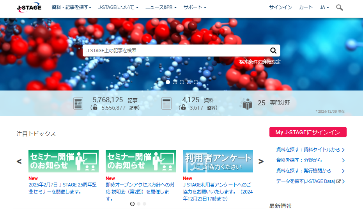The image size is (363, 213).
Task: Click the J-STAGE logo
Action: click(29, 7)
